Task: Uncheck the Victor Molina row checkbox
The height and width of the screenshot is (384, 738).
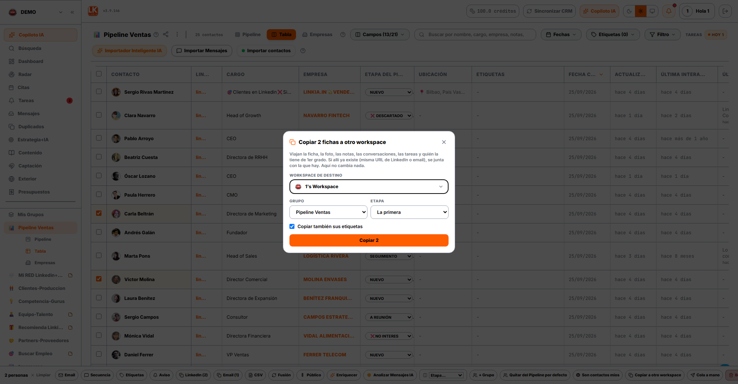Action: point(99,279)
